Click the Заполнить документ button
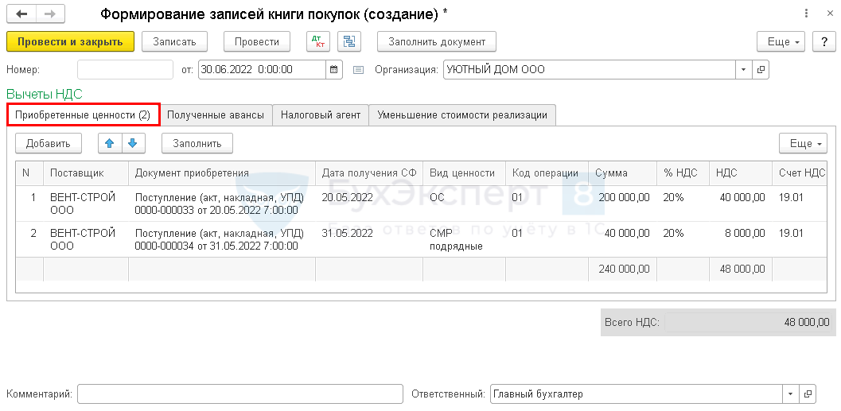The image size is (841, 411). click(437, 41)
